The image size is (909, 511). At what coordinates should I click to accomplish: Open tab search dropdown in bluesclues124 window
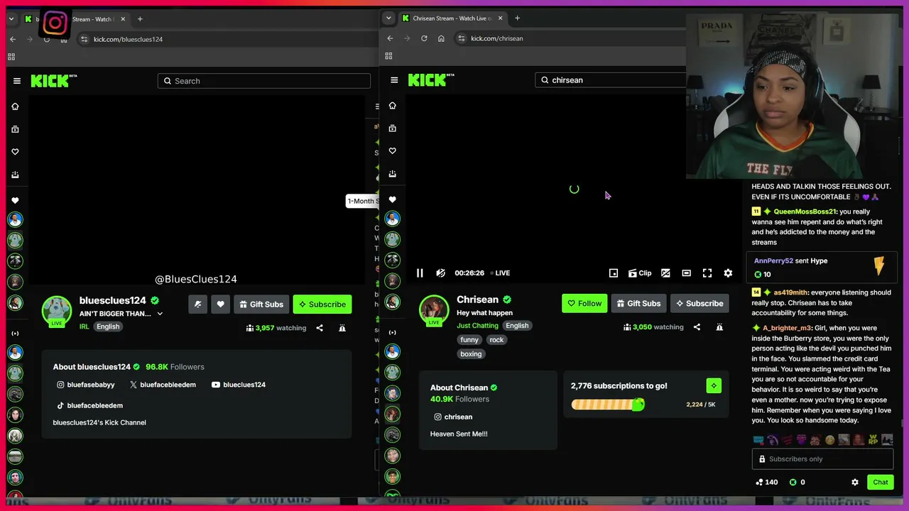pos(11,19)
